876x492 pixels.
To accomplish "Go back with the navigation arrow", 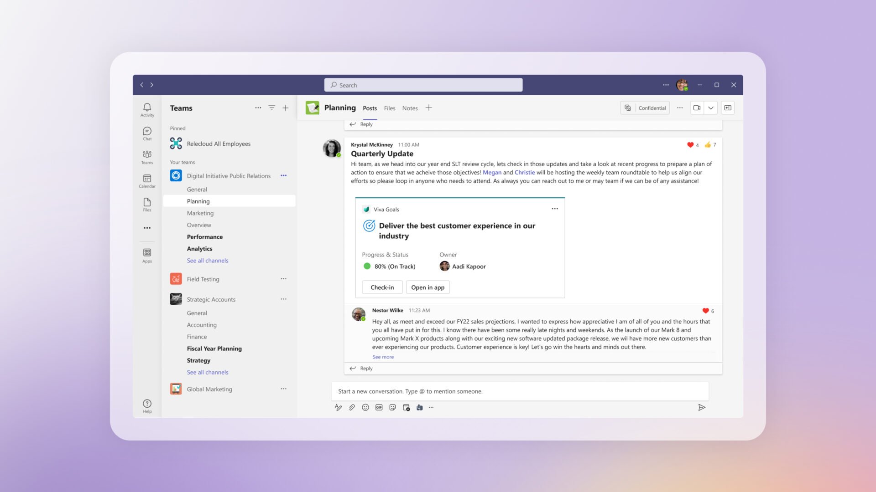I will [x=142, y=85].
